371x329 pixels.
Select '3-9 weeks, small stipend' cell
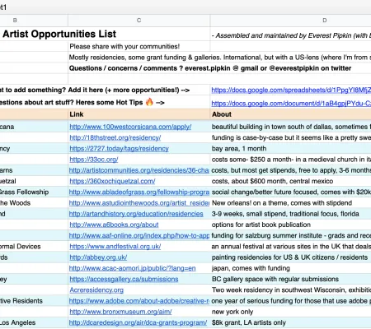(290, 214)
